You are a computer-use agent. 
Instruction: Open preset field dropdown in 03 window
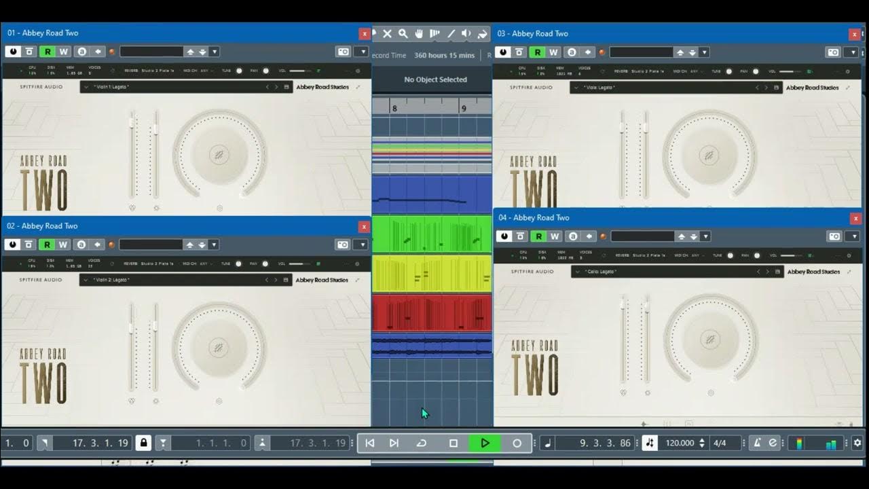tap(705, 52)
